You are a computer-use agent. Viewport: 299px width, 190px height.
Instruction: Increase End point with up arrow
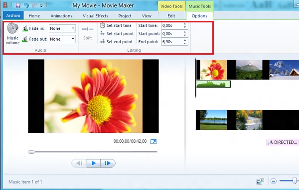(185, 40)
